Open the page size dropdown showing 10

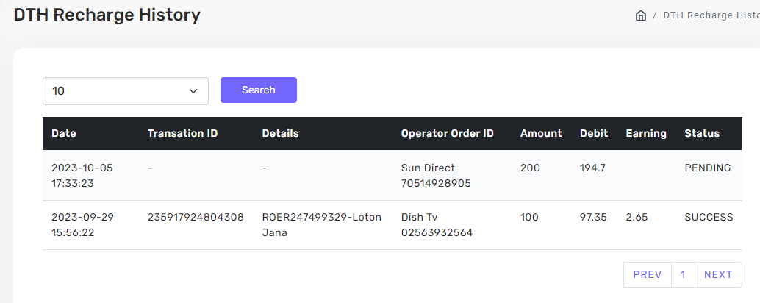coord(126,91)
